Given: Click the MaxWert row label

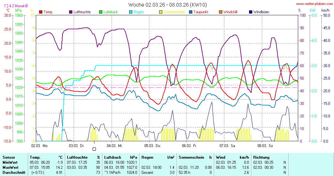Looking at the screenshot, I should point(10,167).
